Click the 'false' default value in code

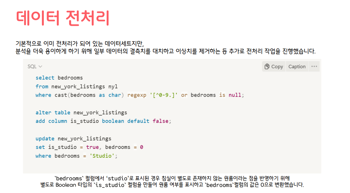coord(160,121)
